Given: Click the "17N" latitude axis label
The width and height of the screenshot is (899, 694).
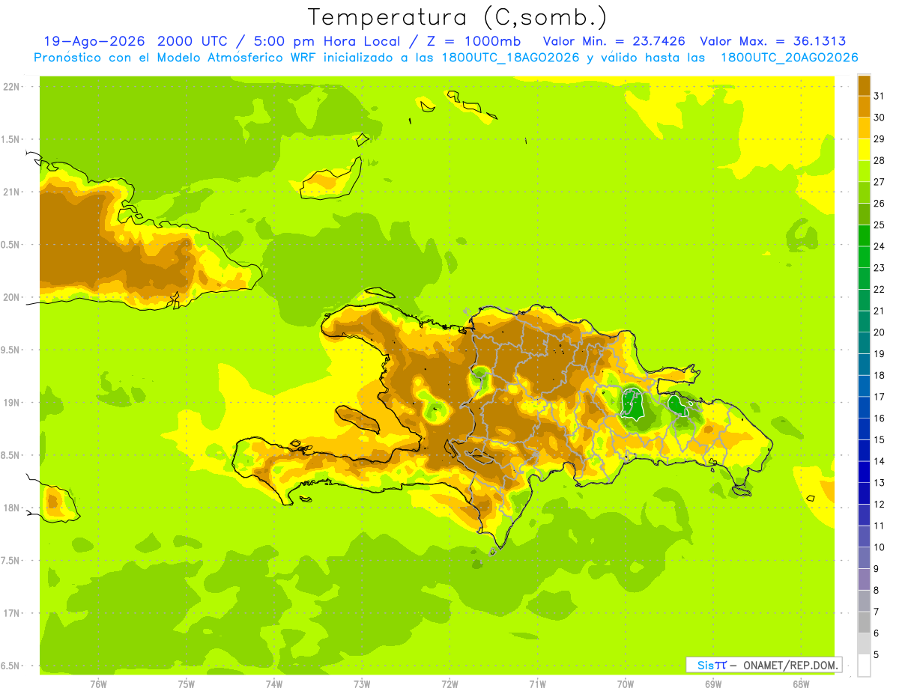Looking at the screenshot, I should pyautogui.click(x=10, y=613).
